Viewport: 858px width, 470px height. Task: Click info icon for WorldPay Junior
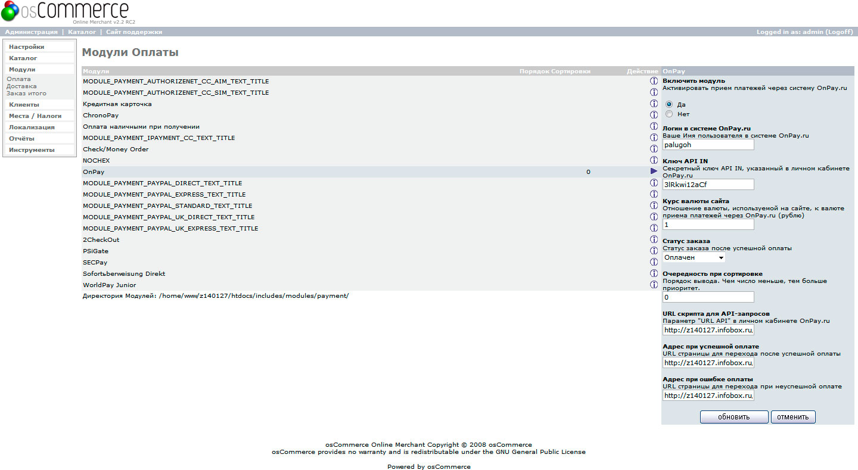[654, 285]
